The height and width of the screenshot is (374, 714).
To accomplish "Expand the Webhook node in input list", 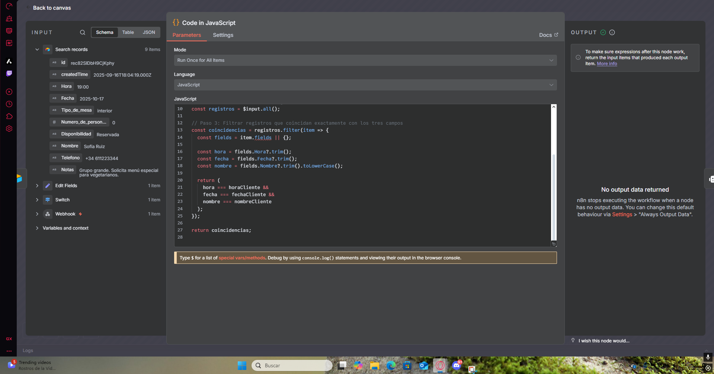I will click(37, 214).
